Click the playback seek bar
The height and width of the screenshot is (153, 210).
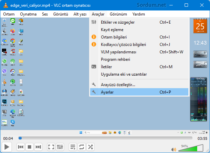click(105, 138)
